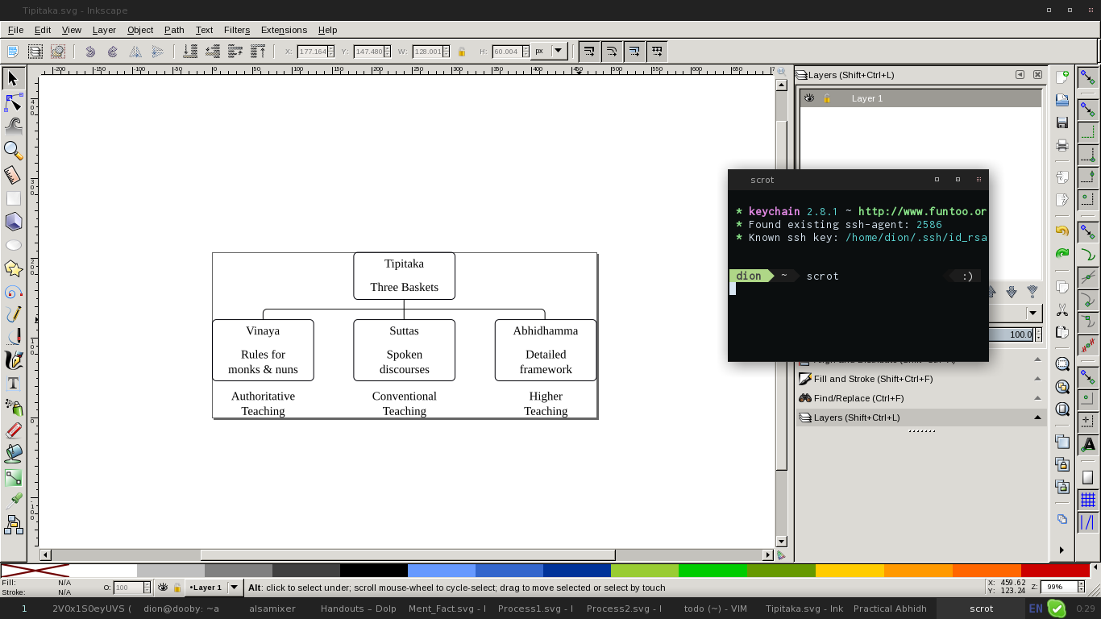Select the Node editing tool
Viewport: 1101px width, 619px height.
pyautogui.click(x=13, y=102)
